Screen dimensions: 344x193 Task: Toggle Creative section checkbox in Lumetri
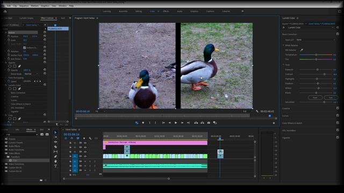point(338,108)
